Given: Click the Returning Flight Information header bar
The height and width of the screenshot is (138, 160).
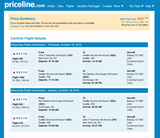Looking at the screenshot, I should 79,90.
